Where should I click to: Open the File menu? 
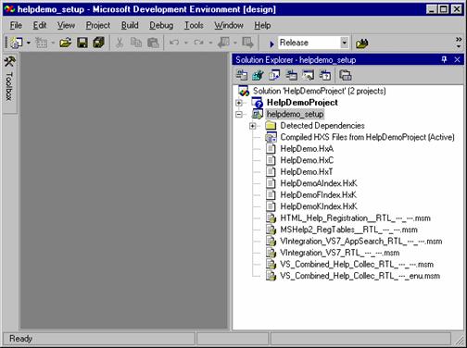click(x=16, y=25)
